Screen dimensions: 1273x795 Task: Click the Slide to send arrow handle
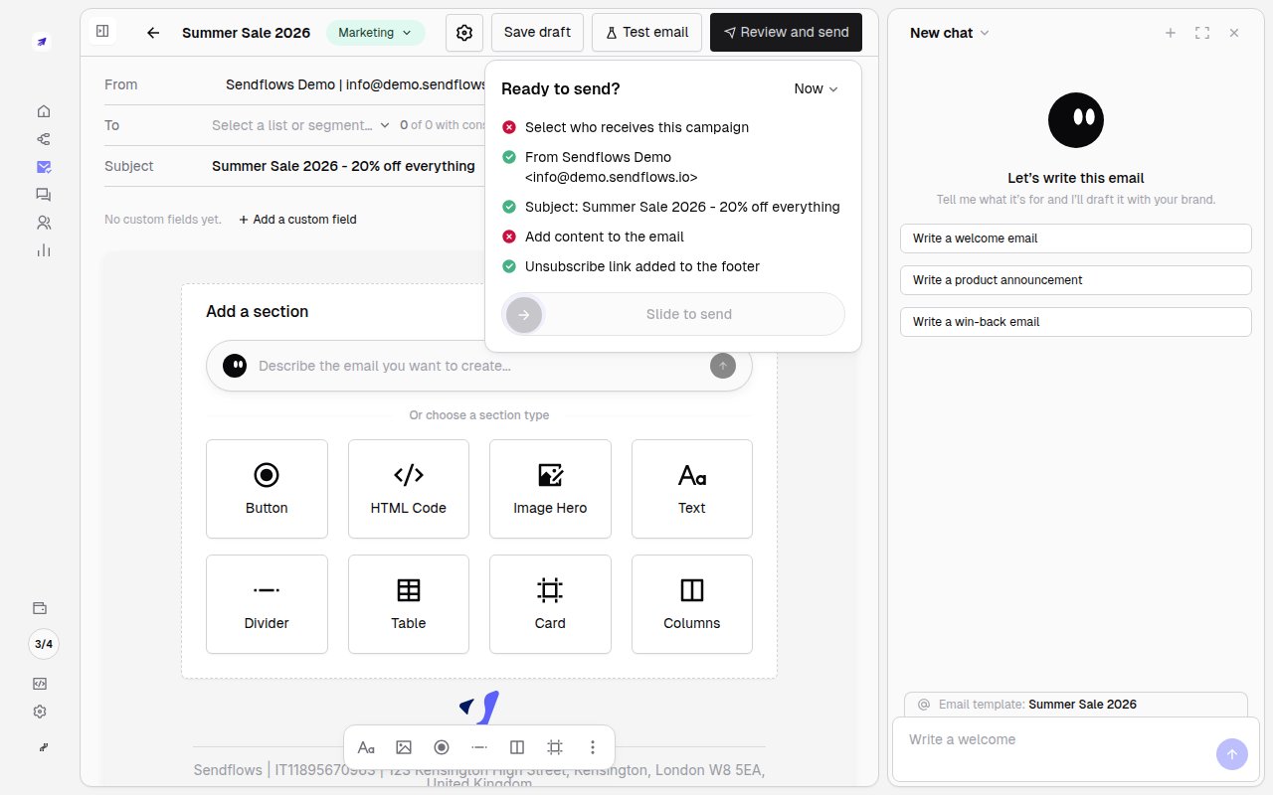[x=524, y=314]
